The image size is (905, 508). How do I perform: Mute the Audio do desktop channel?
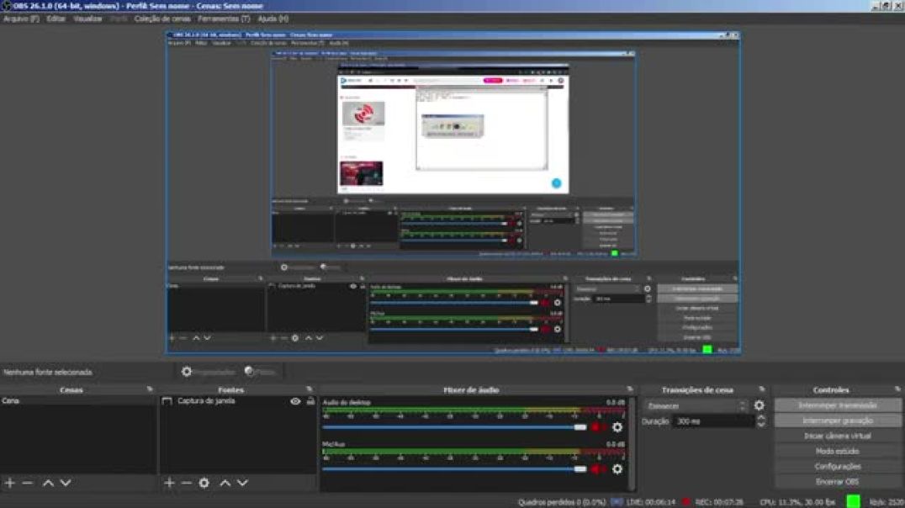[x=597, y=426]
